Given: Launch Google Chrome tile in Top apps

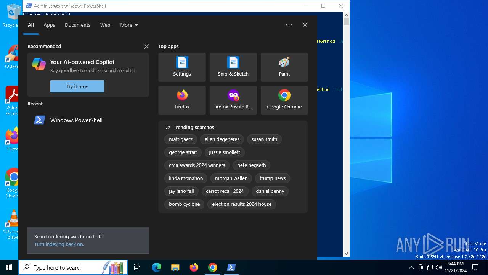Looking at the screenshot, I should click(x=284, y=100).
